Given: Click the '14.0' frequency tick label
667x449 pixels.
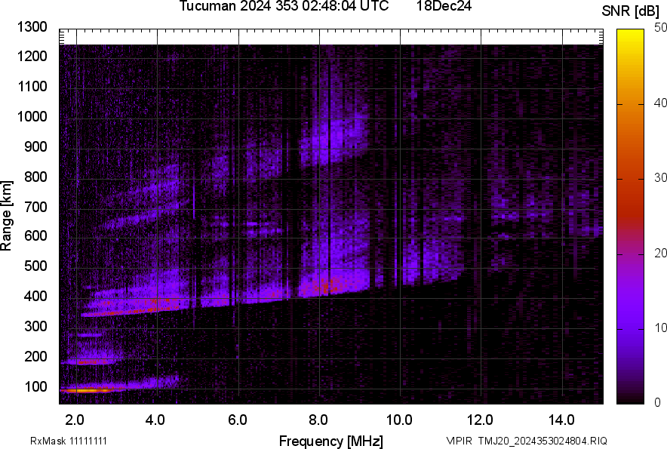Looking at the screenshot, I should [x=561, y=420].
